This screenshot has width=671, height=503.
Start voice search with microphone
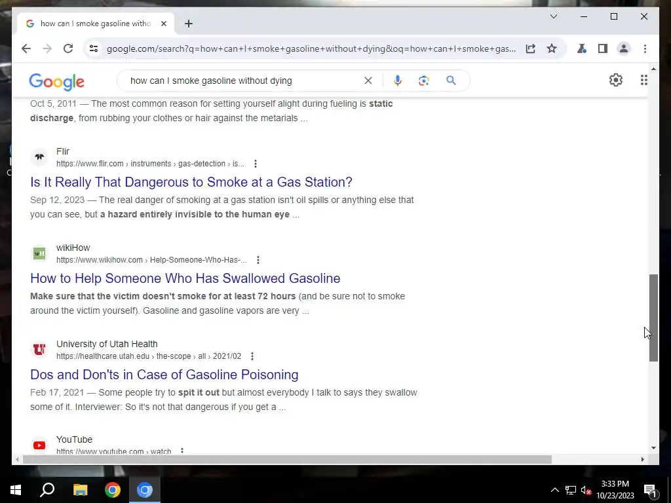coord(398,81)
